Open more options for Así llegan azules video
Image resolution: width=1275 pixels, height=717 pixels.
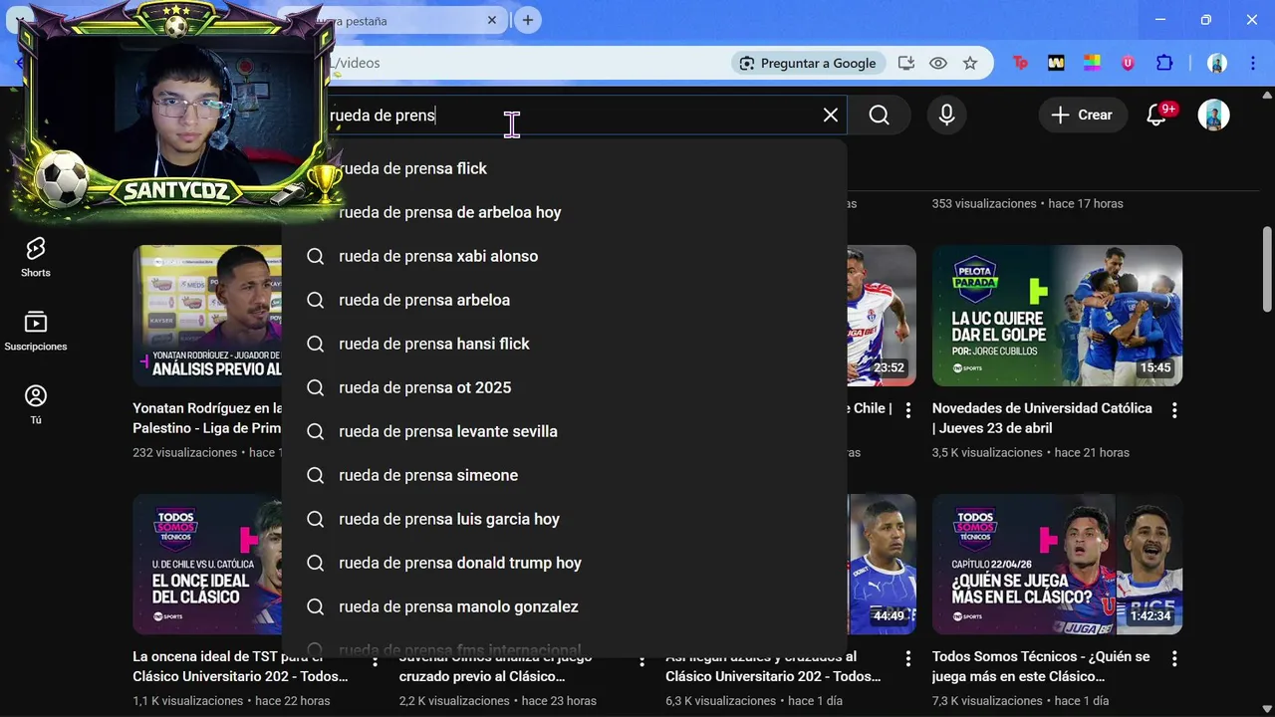tap(907, 659)
